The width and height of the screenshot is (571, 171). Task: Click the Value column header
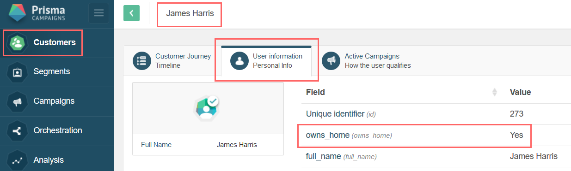520,92
